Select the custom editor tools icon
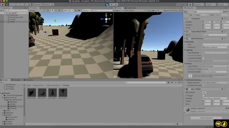Image resolution: width=229 pixels, height=128 pixels. (x=29, y=5)
